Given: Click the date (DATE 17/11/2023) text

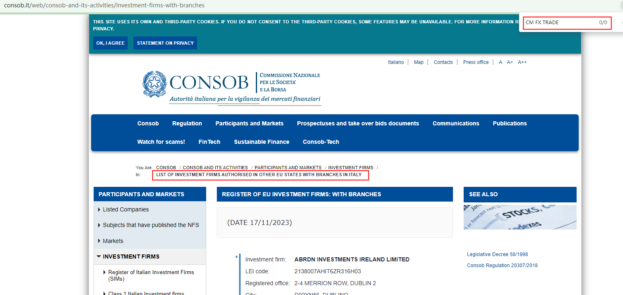Looking at the screenshot, I should (260, 222).
